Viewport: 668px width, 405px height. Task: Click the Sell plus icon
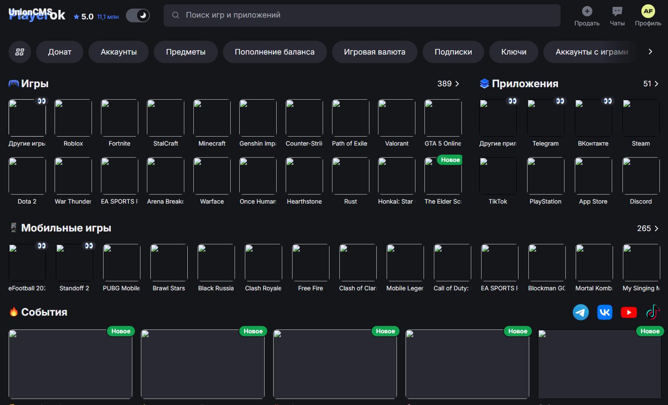[x=587, y=11]
